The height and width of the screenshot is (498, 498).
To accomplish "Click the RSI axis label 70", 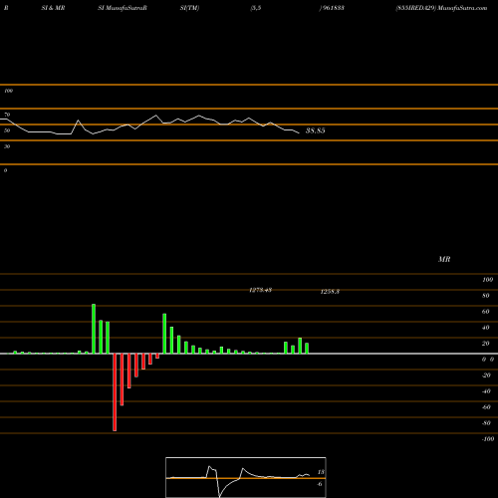I will click(7, 115).
